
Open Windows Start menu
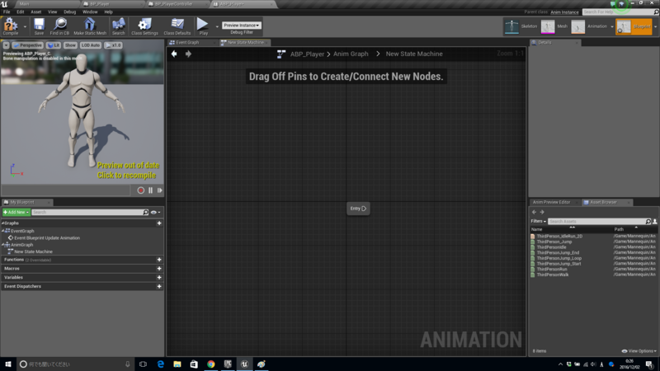[x=8, y=364]
